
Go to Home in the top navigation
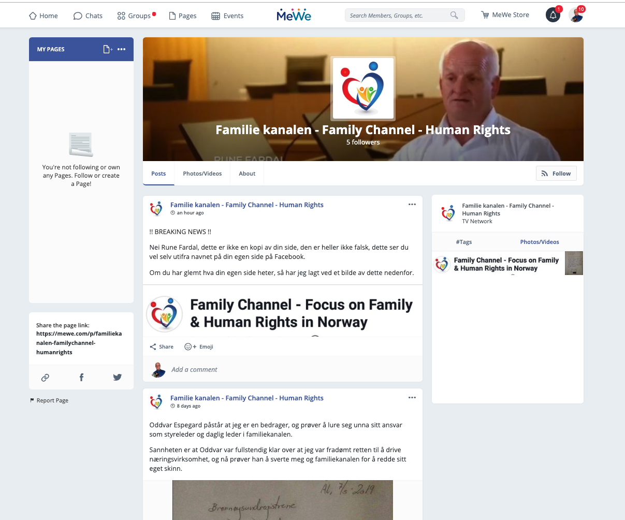[x=43, y=16]
